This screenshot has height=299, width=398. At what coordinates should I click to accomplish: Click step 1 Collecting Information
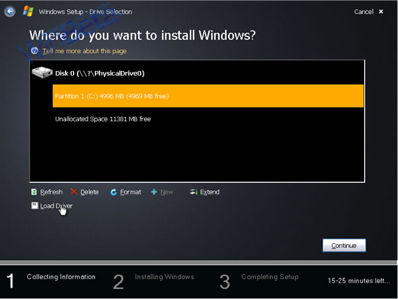(x=60, y=277)
